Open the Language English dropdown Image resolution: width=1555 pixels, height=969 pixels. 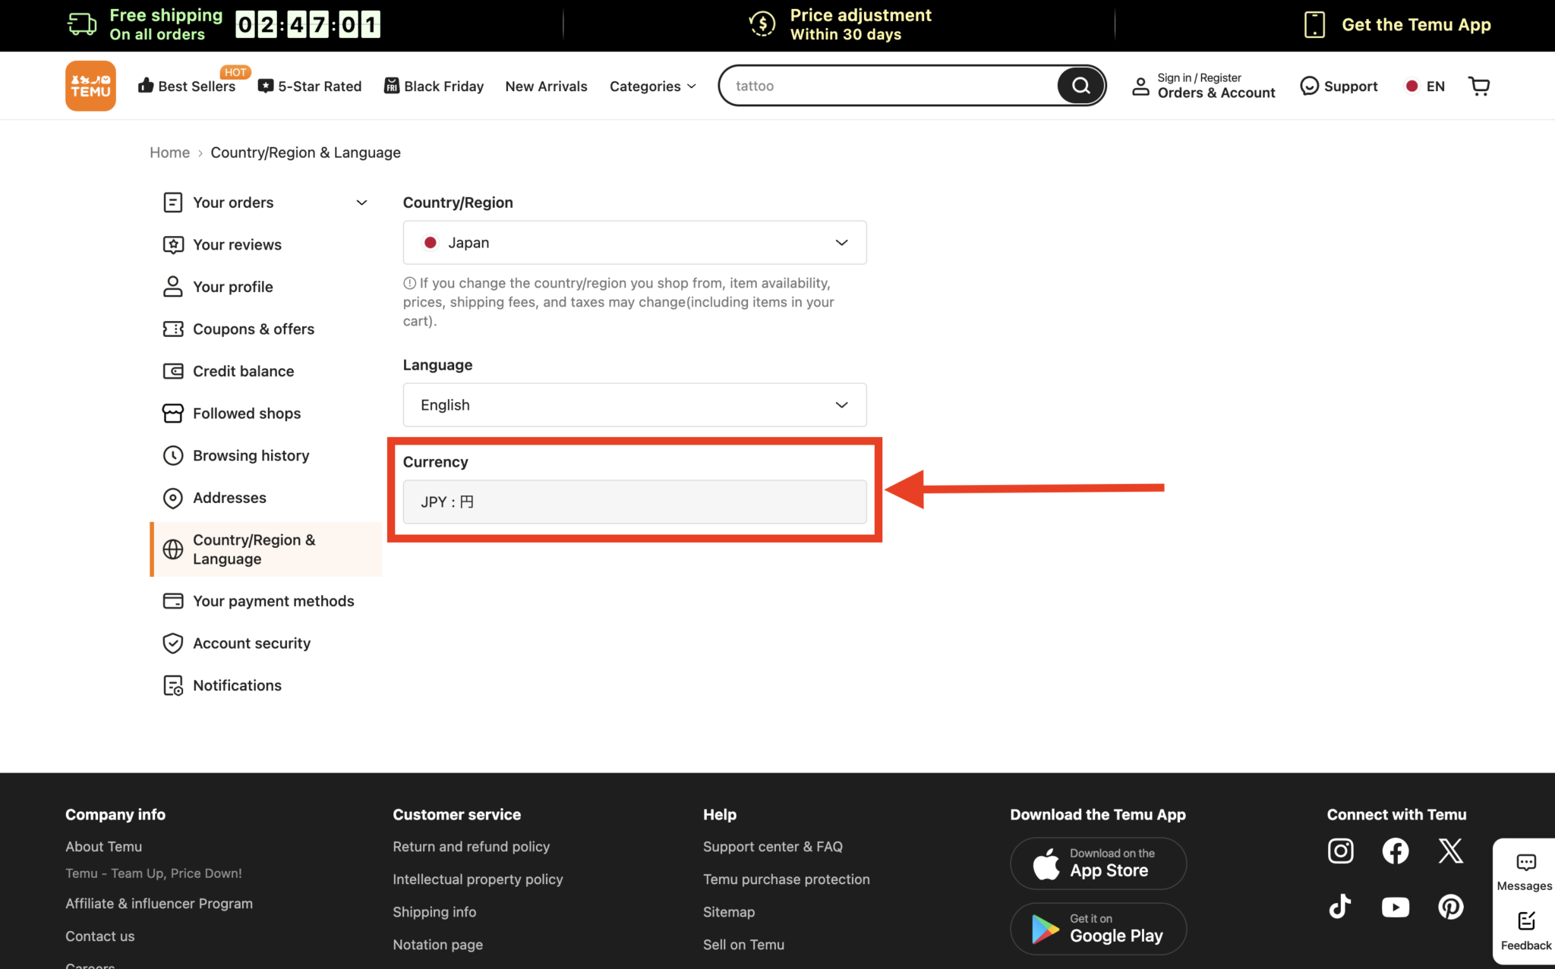635,405
